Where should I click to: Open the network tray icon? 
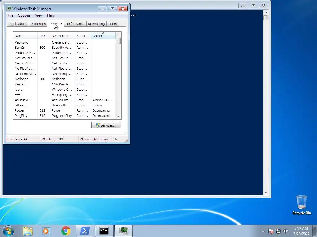(278, 231)
